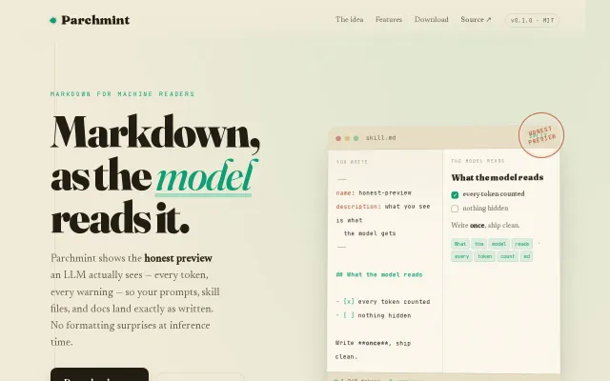
Task: Click the green italic word 'model'
Action: 206,176
